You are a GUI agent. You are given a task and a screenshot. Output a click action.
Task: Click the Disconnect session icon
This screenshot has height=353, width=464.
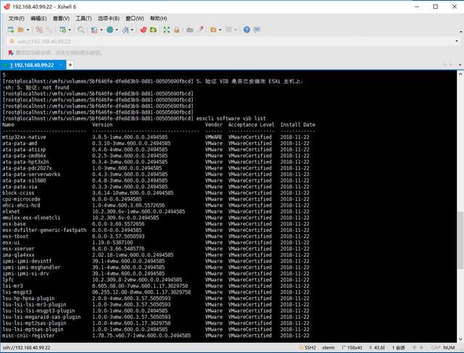click(x=39, y=30)
